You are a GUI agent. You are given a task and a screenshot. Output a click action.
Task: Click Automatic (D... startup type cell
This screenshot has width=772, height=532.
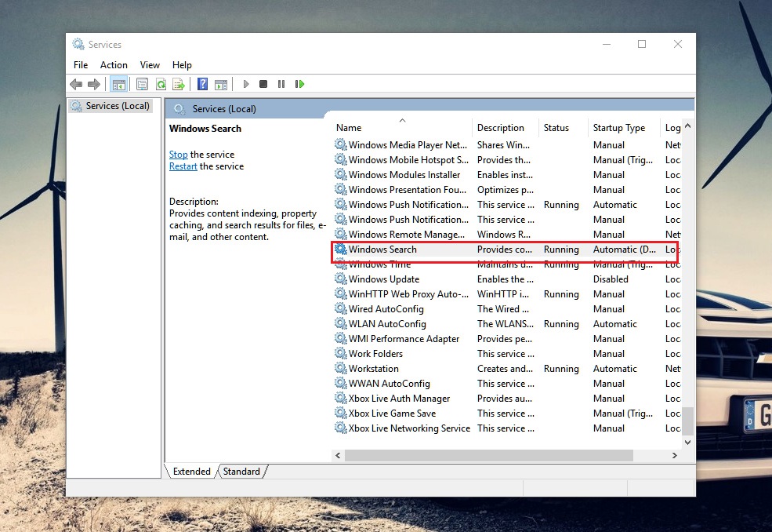624,250
